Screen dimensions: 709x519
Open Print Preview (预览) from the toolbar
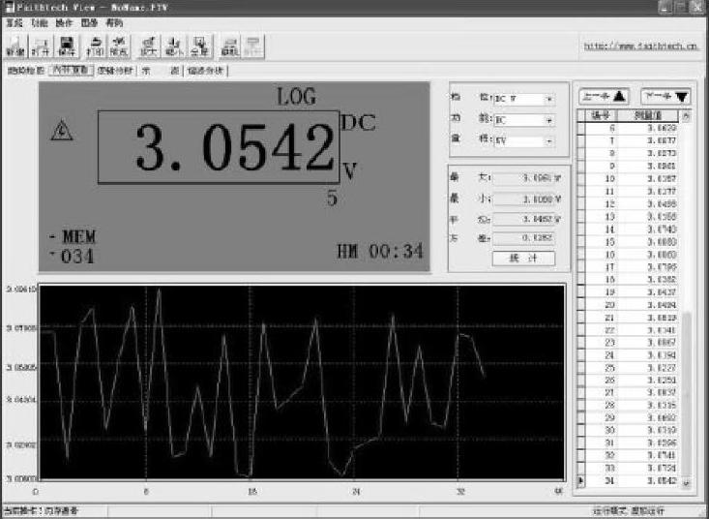[119, 45]
